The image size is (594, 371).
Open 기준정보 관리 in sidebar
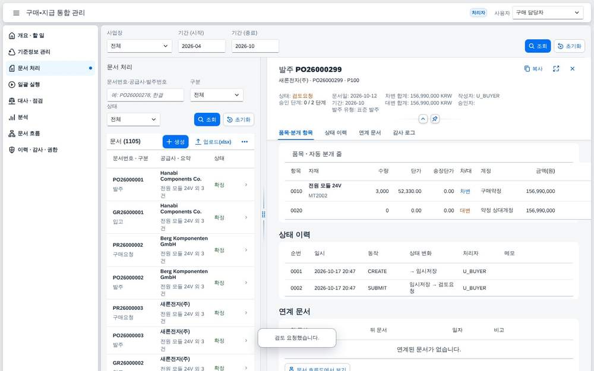[x=50, y=52]
